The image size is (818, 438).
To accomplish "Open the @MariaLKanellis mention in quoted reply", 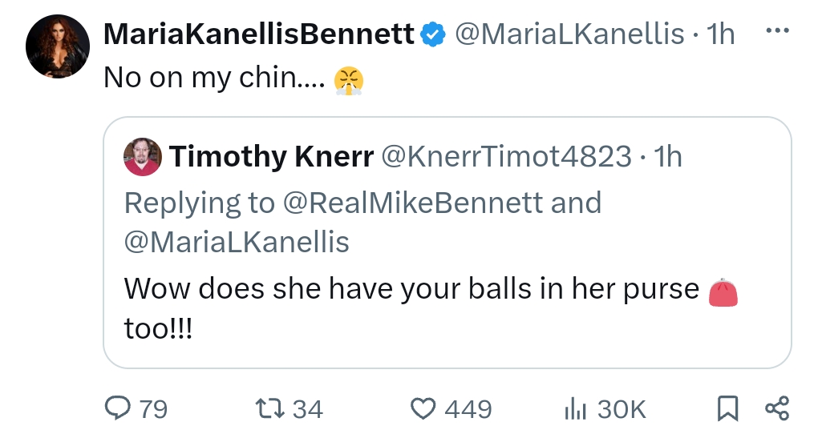I will click(x=237, y=242).
